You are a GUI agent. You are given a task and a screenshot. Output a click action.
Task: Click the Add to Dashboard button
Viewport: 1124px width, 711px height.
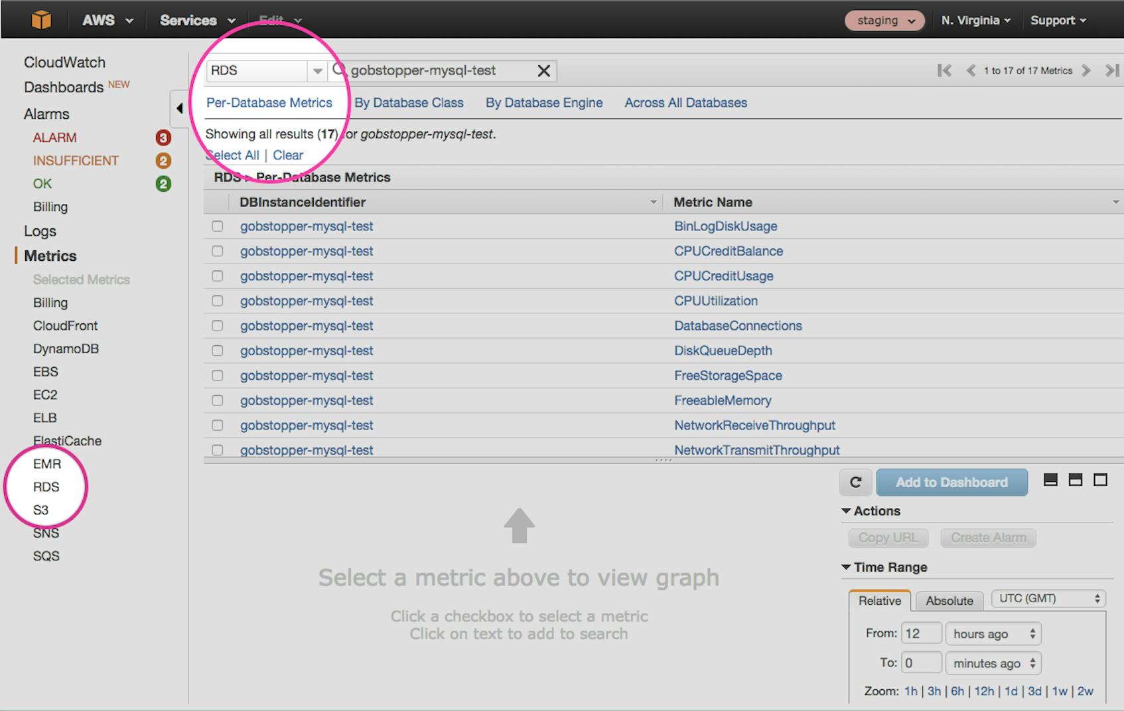click(x=951, y=482)
